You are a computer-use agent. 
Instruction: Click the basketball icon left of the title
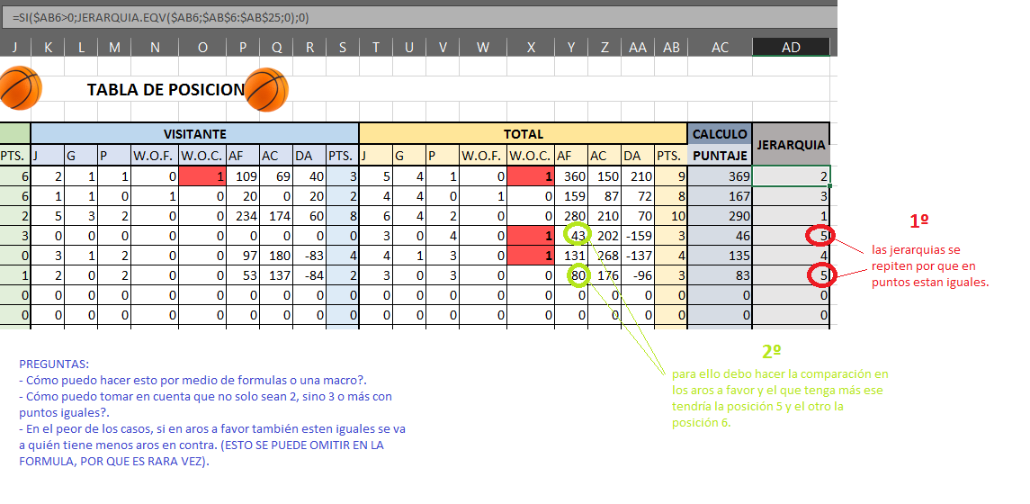tap(20, 88)
